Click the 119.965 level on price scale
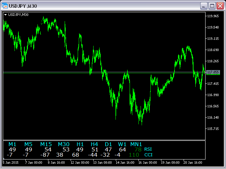This screenshot has width=226, height=169. coord(213,16)
